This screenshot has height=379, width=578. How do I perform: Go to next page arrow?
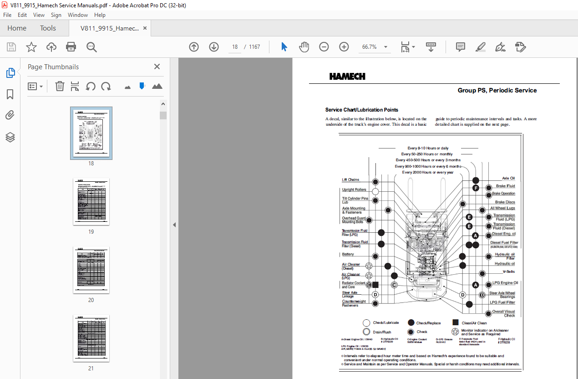click(214, 47)
